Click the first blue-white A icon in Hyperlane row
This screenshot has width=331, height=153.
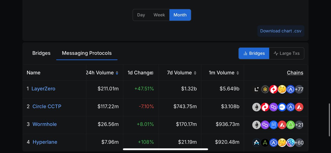(x=257, y=143)
